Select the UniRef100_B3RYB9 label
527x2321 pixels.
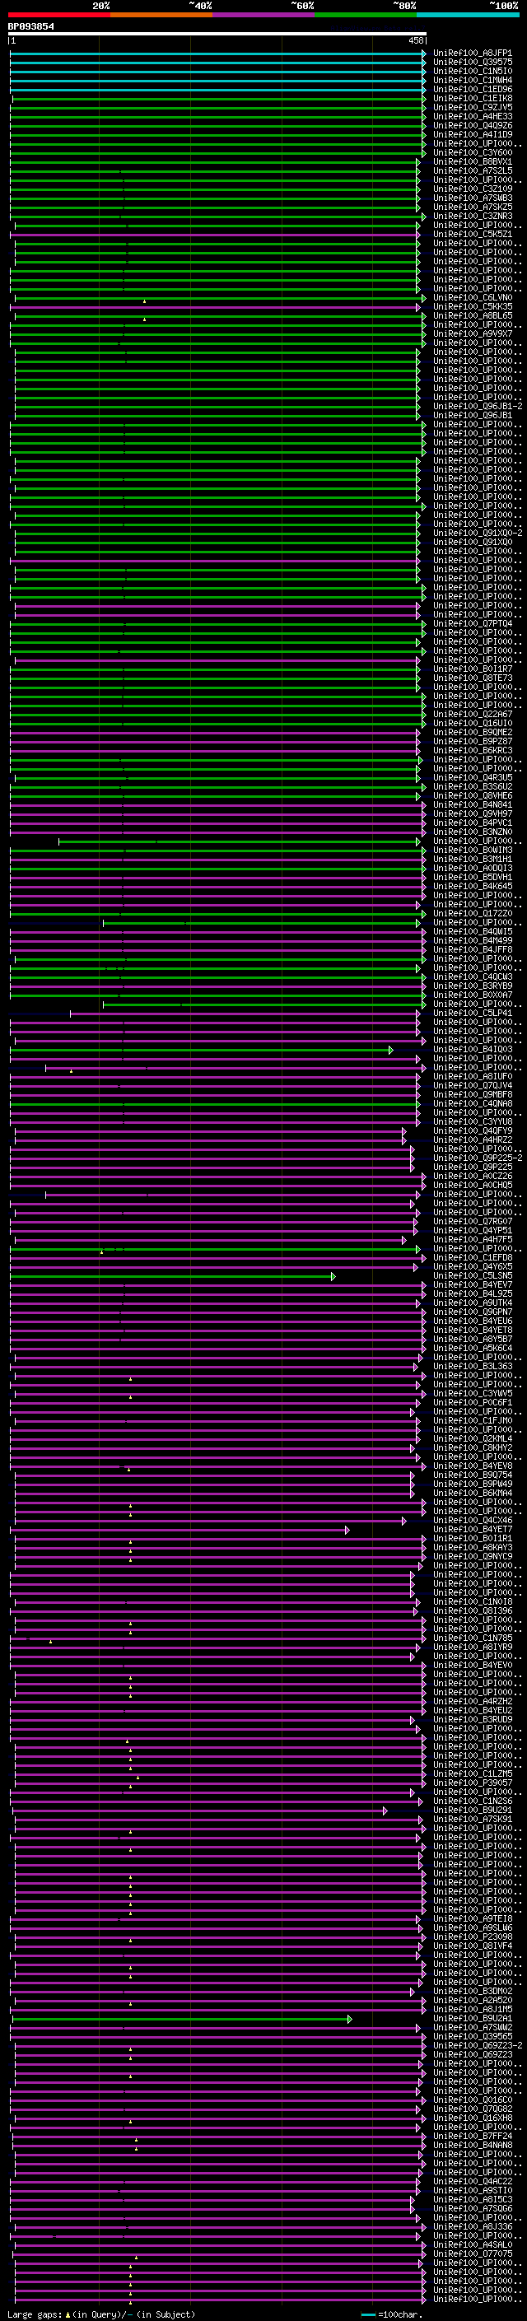tap(473, 986)
